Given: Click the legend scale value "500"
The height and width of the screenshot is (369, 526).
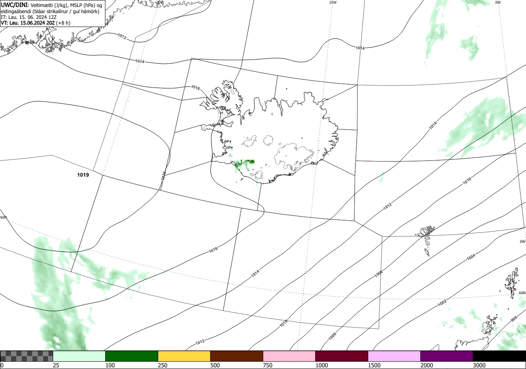Looking at the screenshot, I should [215, 365].
